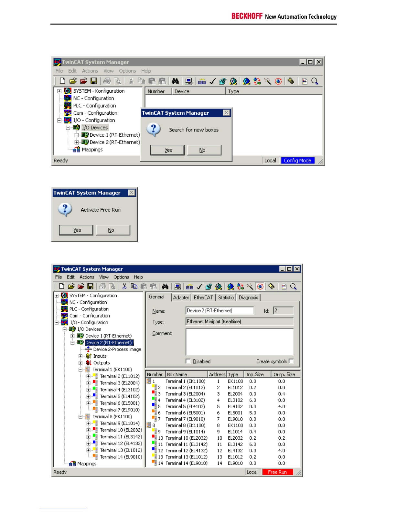
Task: Click red Free Run status indicator
Action: coord(278,472)
